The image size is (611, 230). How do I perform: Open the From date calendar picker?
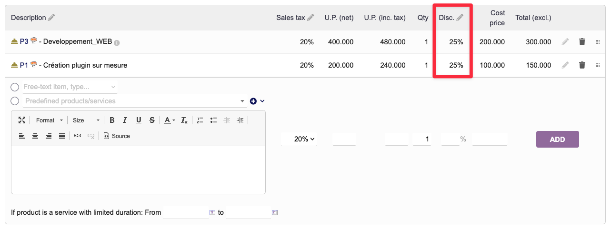coord(212,212)
